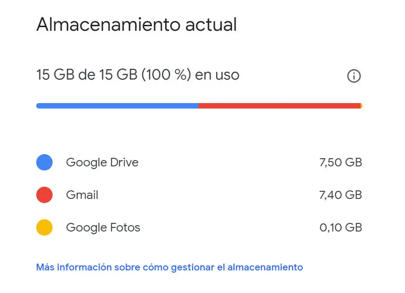
Task: Click the "15 GB de 15 GB" text
Action: [x=87, y=75]
